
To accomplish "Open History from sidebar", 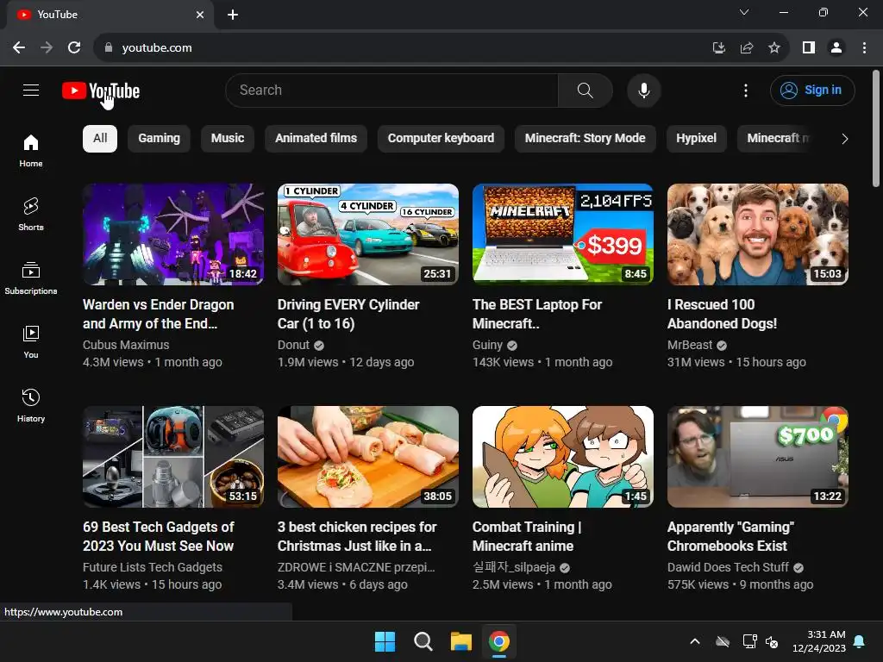I will click(x=31, y=405).
